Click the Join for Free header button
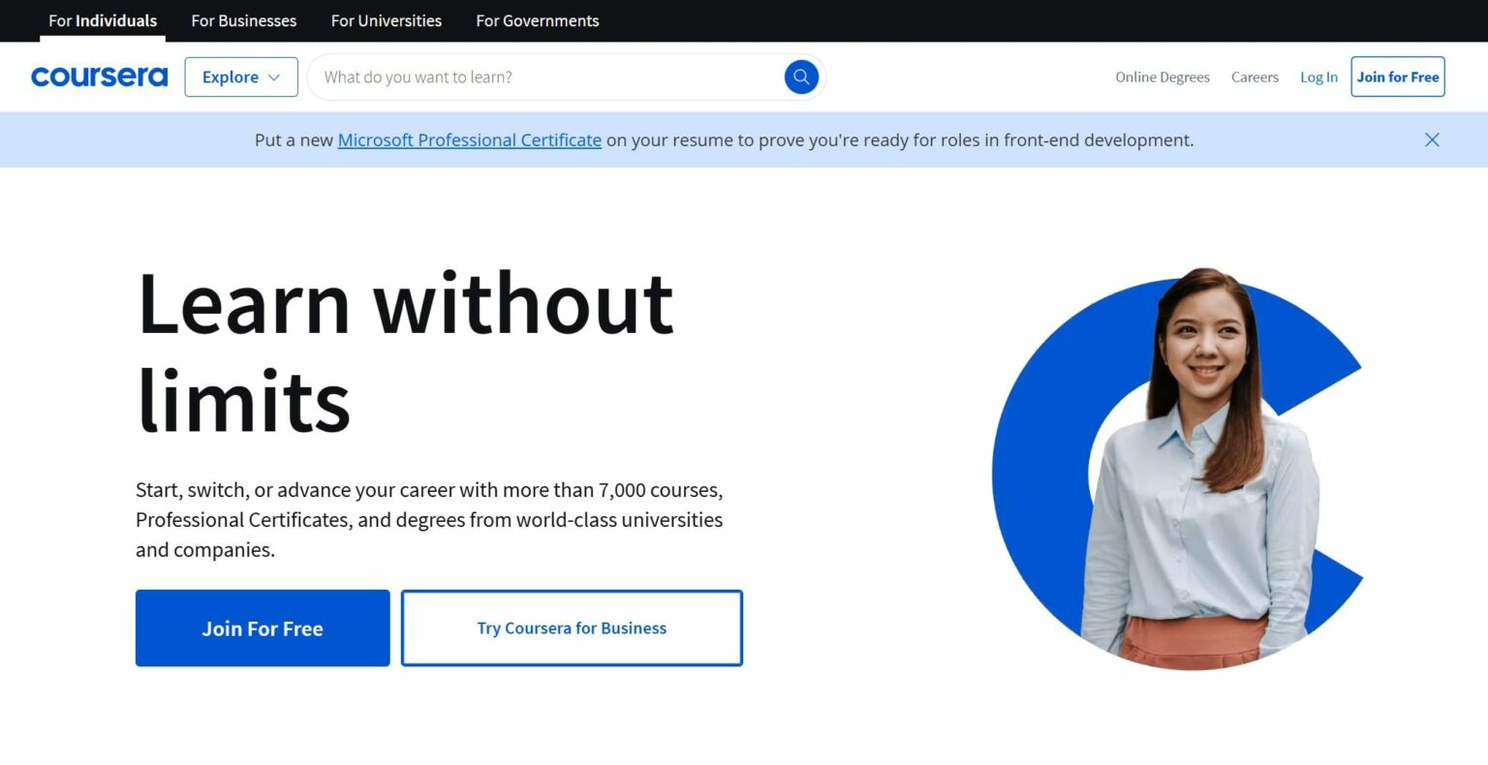 (1397, 76)
